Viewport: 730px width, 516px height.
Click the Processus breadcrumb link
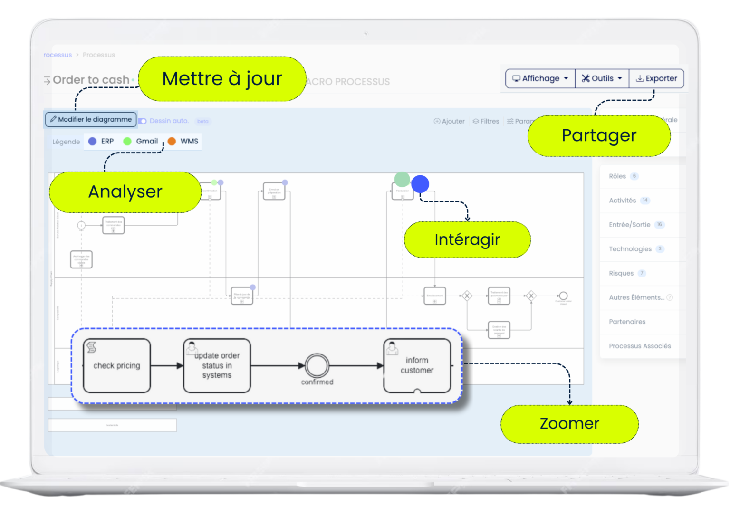click(99, 55)
